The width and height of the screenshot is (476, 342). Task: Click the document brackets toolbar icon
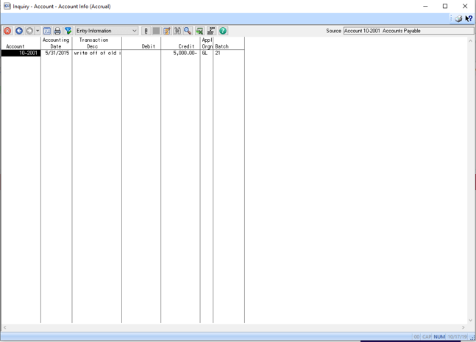(177, 31)
